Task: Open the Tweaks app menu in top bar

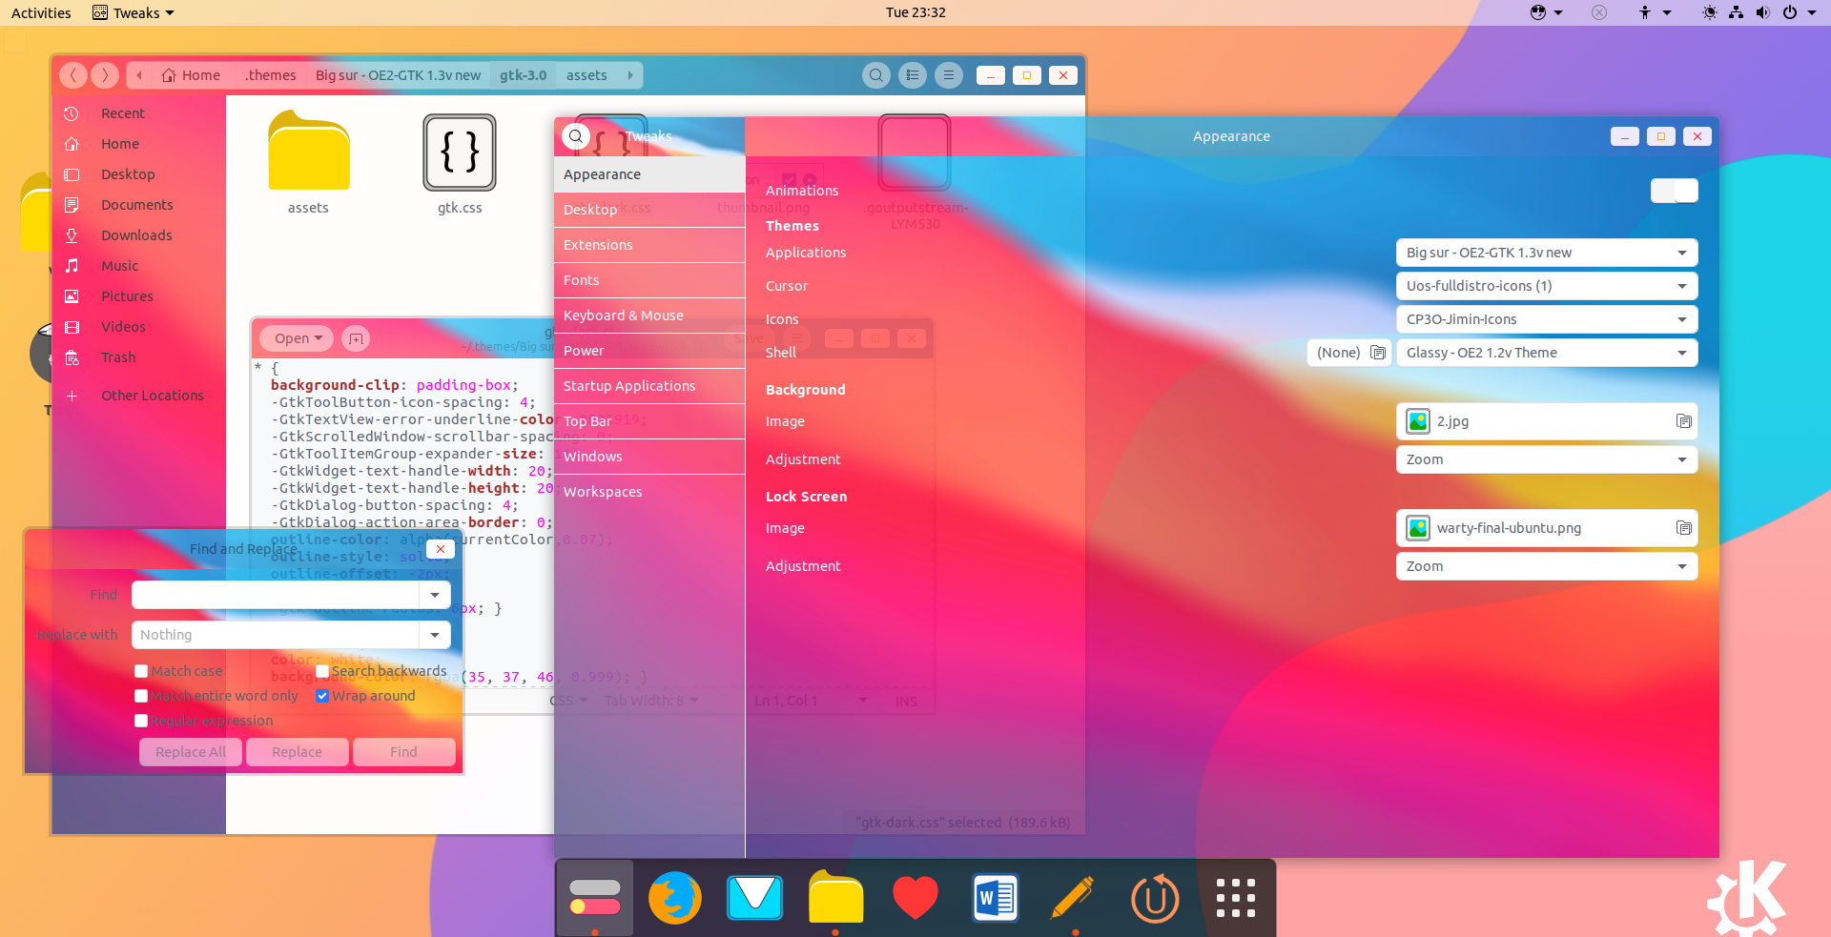Action: [x=134, y=12]
